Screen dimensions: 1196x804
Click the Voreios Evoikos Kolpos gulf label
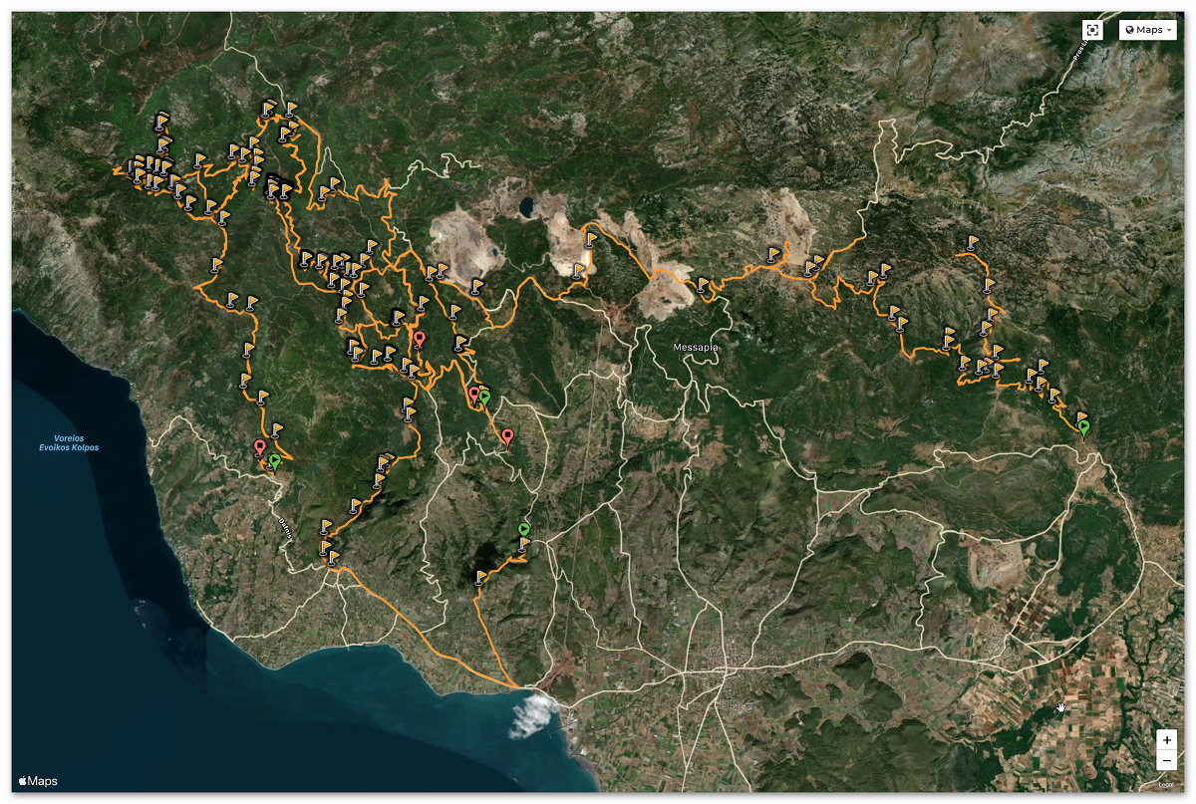(x=69, y=443)
